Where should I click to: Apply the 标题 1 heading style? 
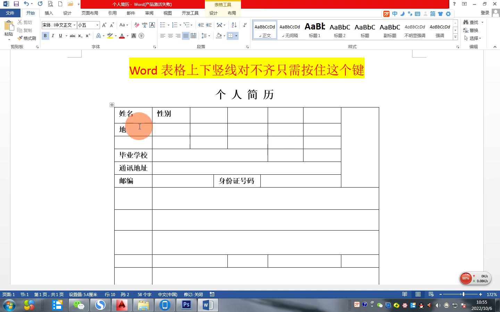[315, 30]
